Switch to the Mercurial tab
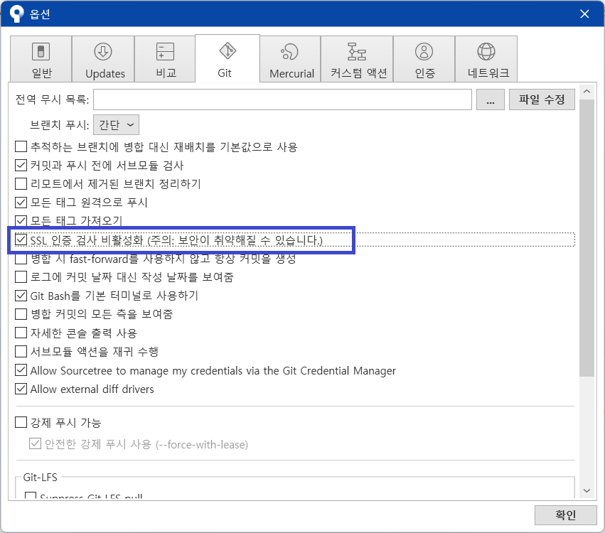This screenshot has width=605, height=533. (291, 59)
